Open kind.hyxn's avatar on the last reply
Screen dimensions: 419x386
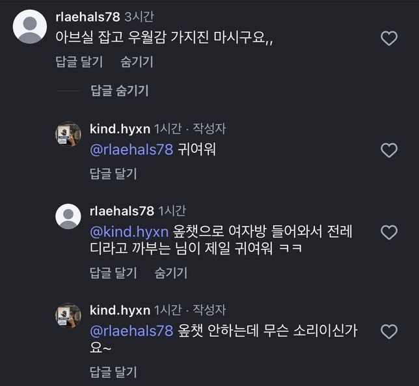(x=68, y=315)
